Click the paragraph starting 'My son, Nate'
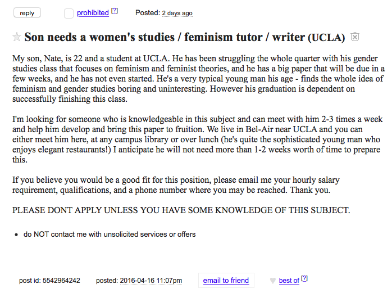The height and width of the screenshot is (302, 392). coord(198,79)
